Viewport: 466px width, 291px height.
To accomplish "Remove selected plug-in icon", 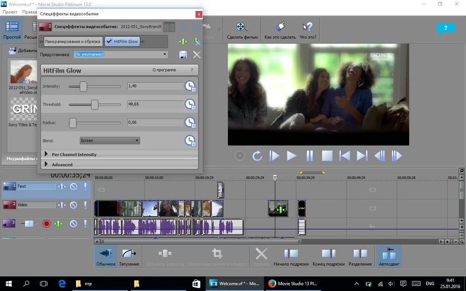I will coord(197,41).
